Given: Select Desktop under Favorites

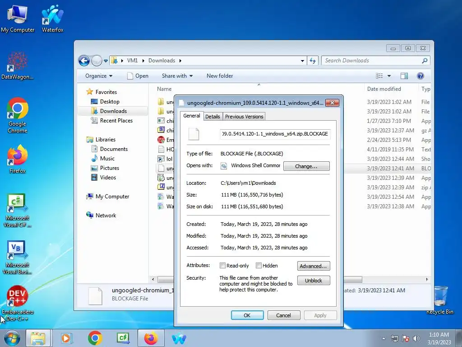Looking at the screenshot, I should (110, 102).
